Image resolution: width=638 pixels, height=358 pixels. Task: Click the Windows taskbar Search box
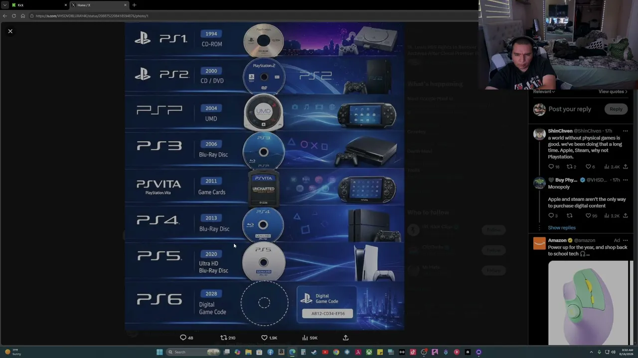click(193, 352)
